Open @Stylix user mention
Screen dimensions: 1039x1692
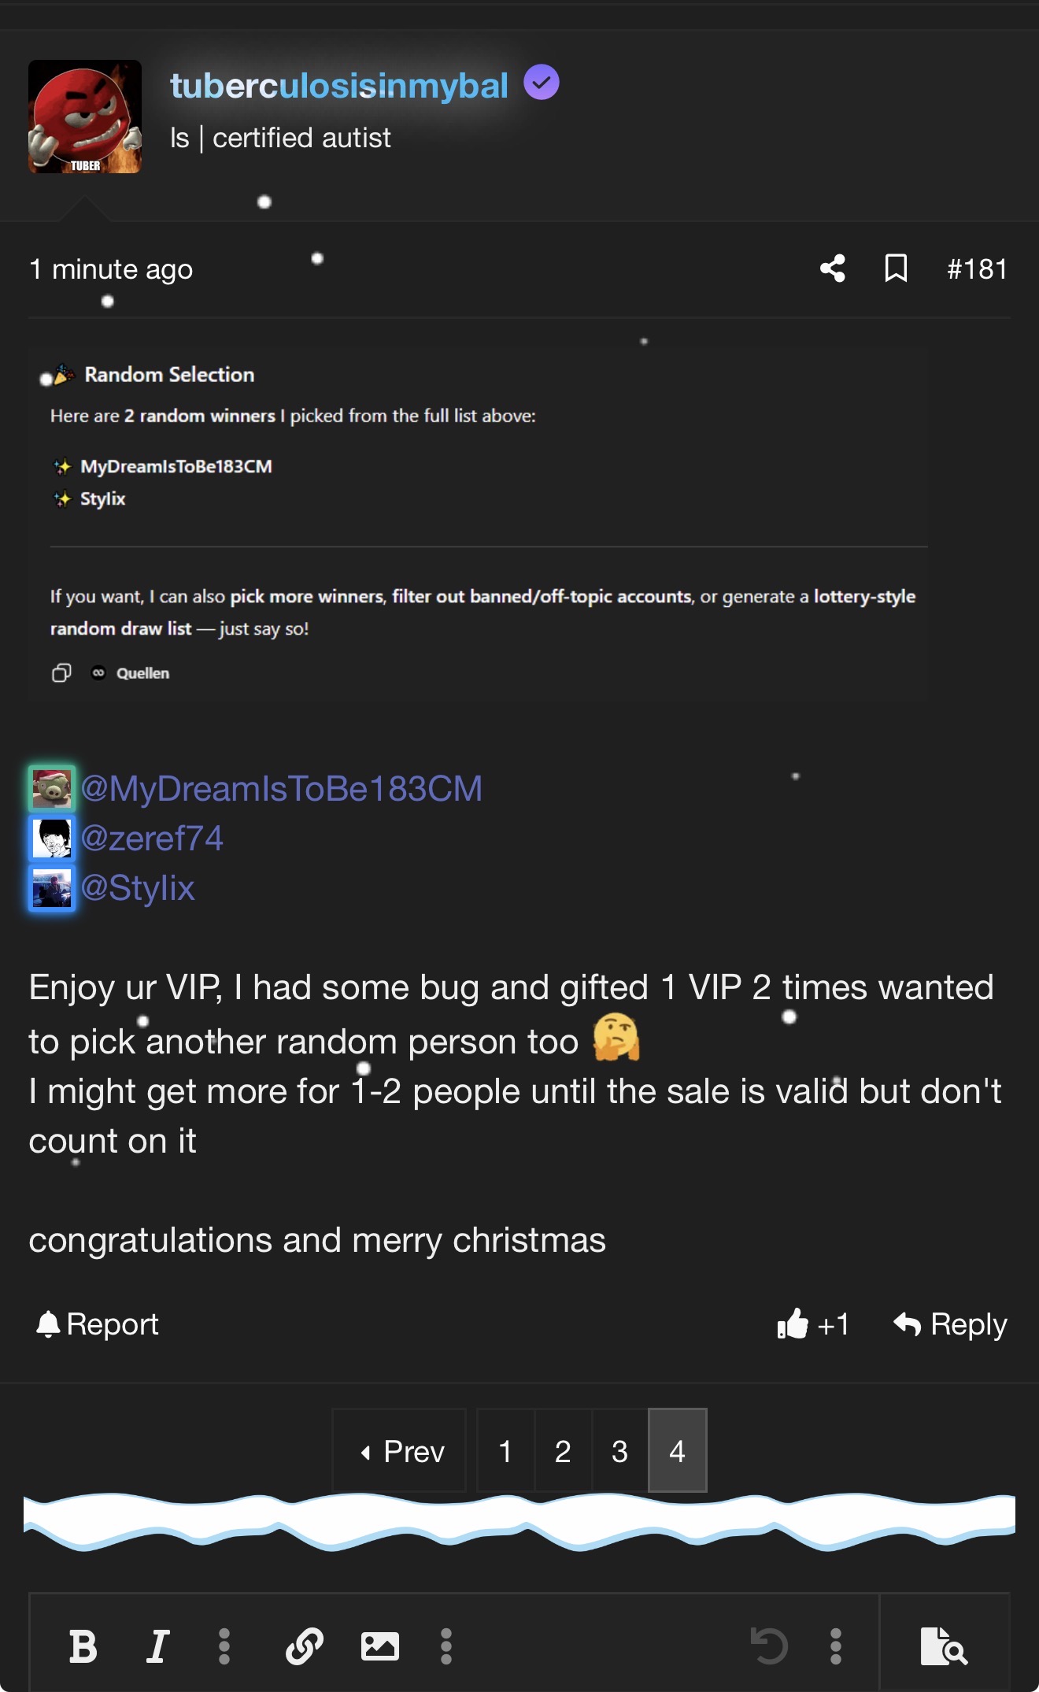[138, 887]
